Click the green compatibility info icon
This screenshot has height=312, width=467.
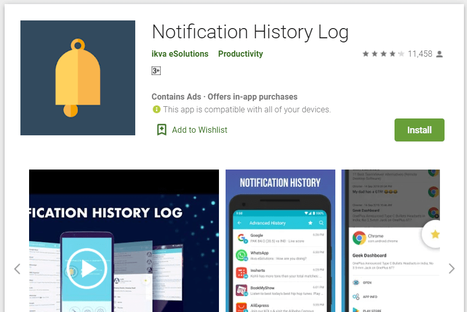click(156, 109)
